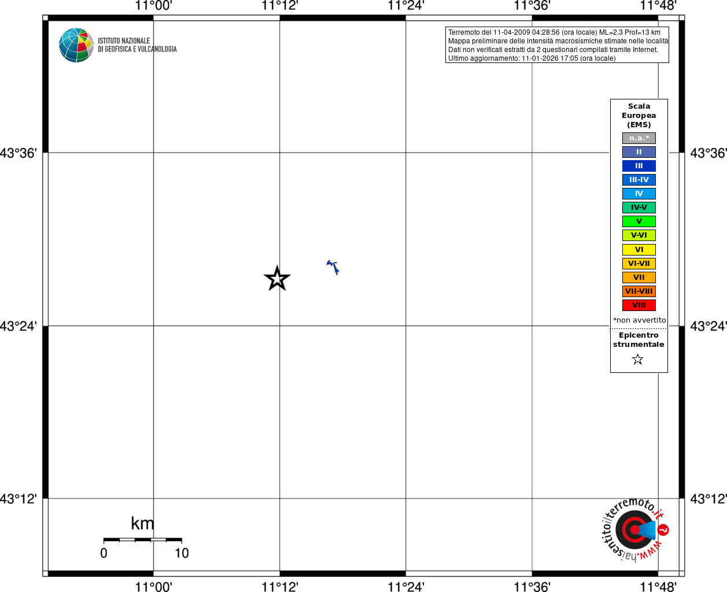Click the bottom 11°36' longitude label
727x592 pixels.
click(532, 587)
